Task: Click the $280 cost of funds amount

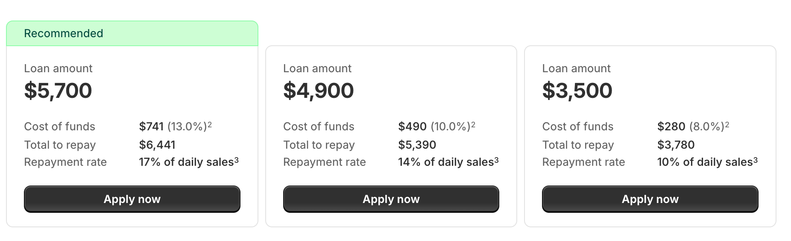Action: [x=671, y=126]
